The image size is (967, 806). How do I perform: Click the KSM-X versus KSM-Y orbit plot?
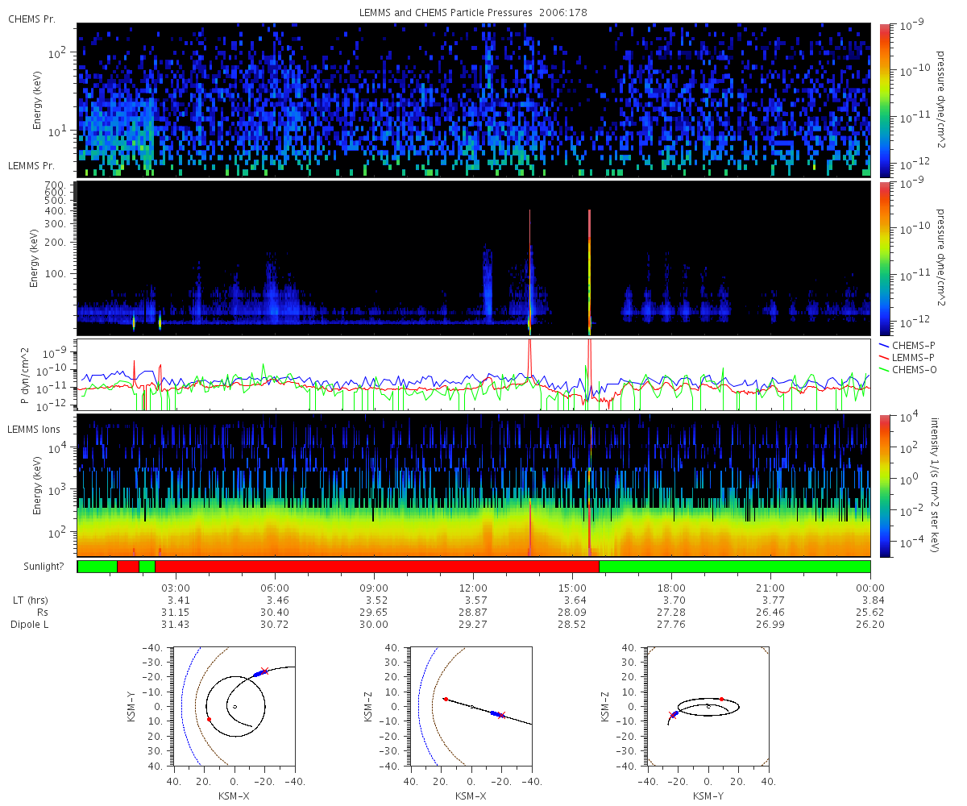pos(234,706)
